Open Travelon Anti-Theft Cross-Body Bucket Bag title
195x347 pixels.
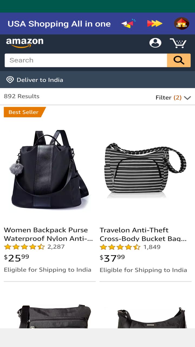[143, 234]
